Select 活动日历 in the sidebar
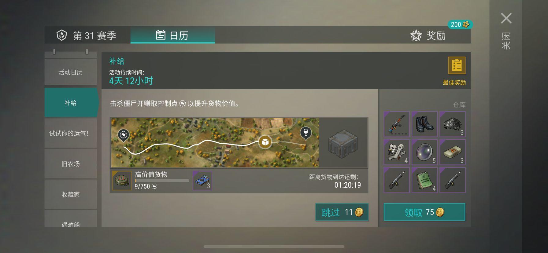This screenshot has width=548, height=253. tap(71, 72)
